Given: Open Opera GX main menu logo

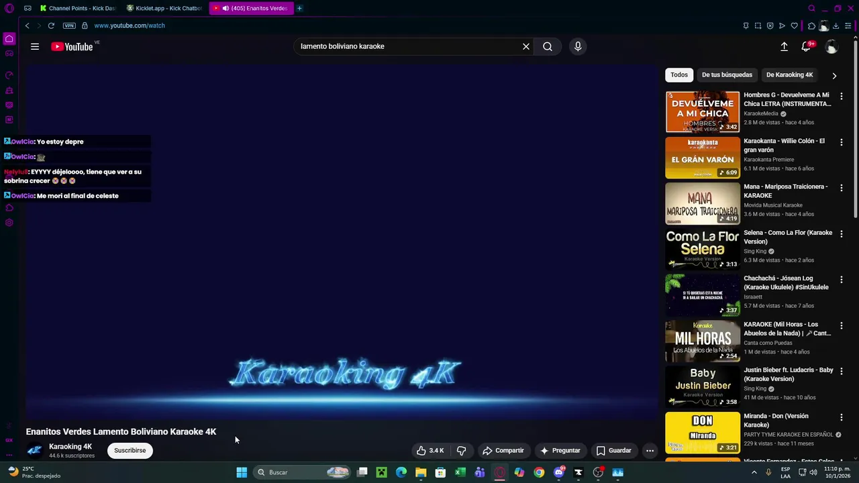Looking at the screenshot, I should pyautogui.click(x=9, y=8).
